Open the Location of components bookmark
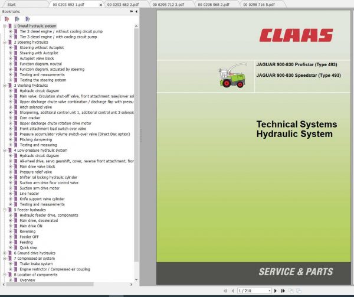 coord(35,275)
